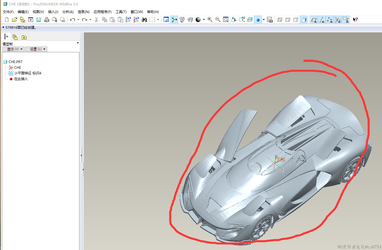Reorient view icon
Image resolution: width=382 pixels, height=250 pixels.
pos(234,20)
